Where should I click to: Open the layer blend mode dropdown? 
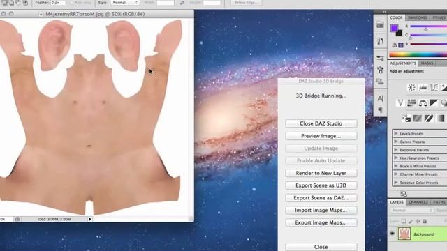[412, 211]
